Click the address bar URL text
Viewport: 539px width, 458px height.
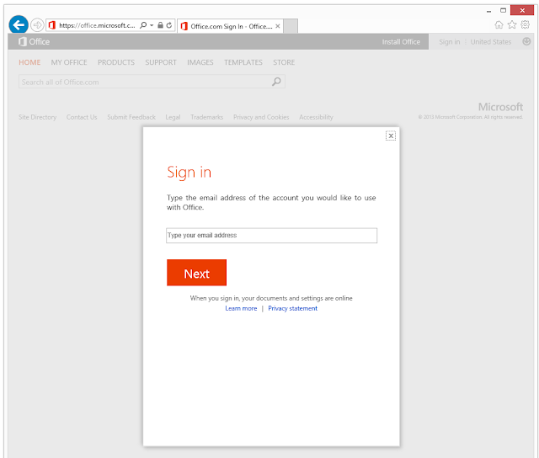[98, 25]
